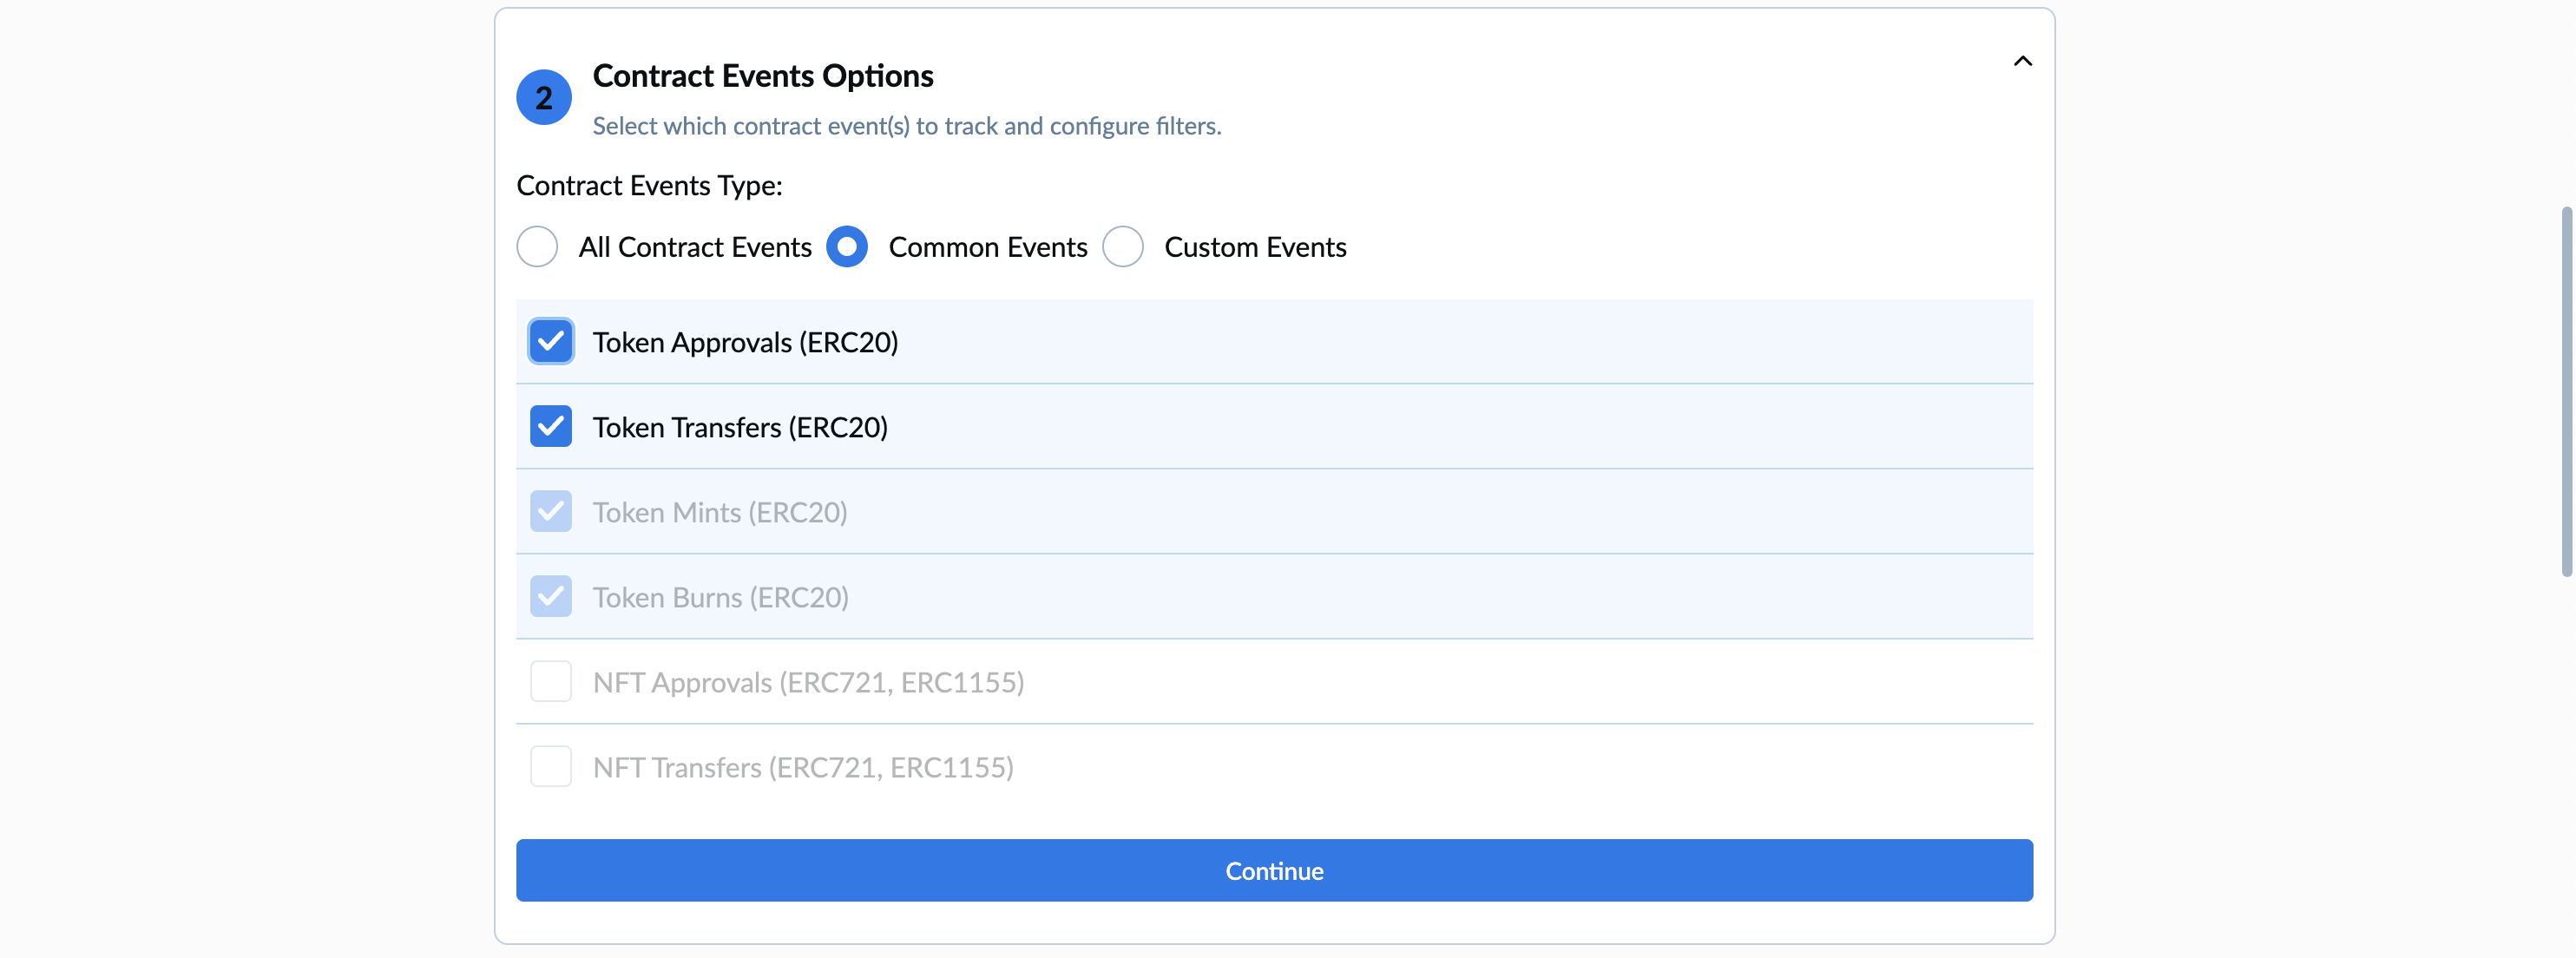Check NFT Approvals (ERC721, ERC1155) checkbox
This screenshot has height=958, width=2576.
click(551, 682)
